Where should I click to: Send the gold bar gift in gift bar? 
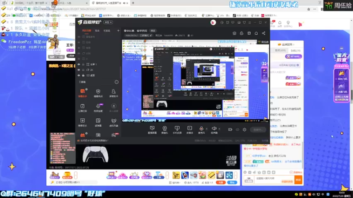pyautogui.click(x=211, y=175)
